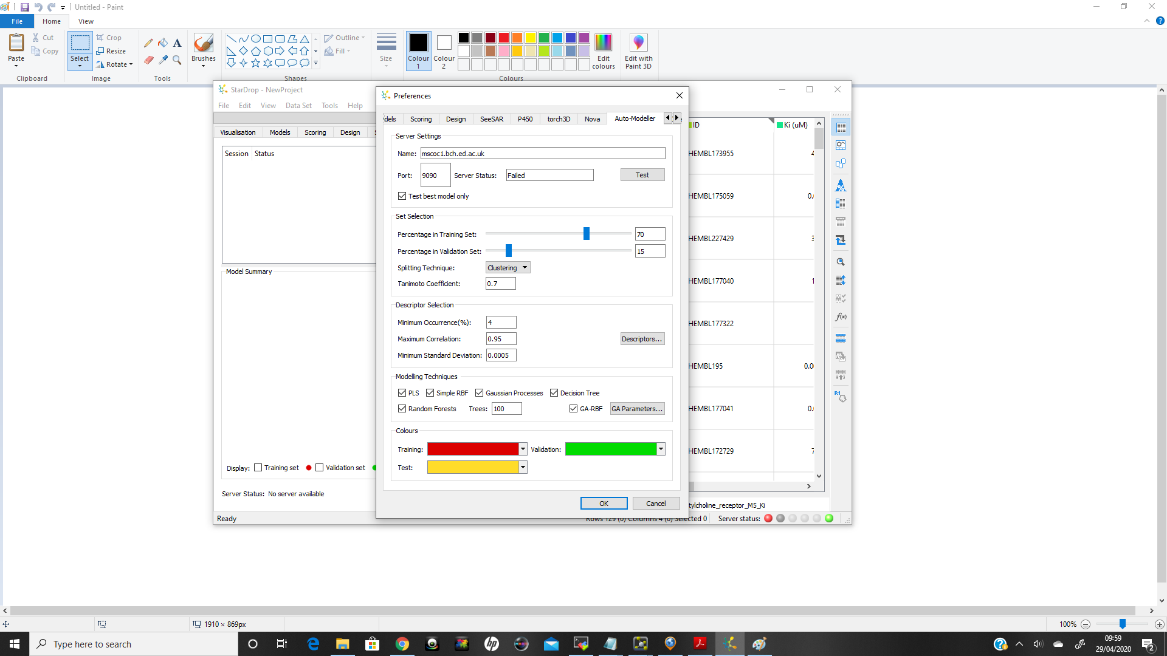Uncheck the Decision Tree technique
The width and height of the screenshot is (1167, 656).
tap(554, 393)
